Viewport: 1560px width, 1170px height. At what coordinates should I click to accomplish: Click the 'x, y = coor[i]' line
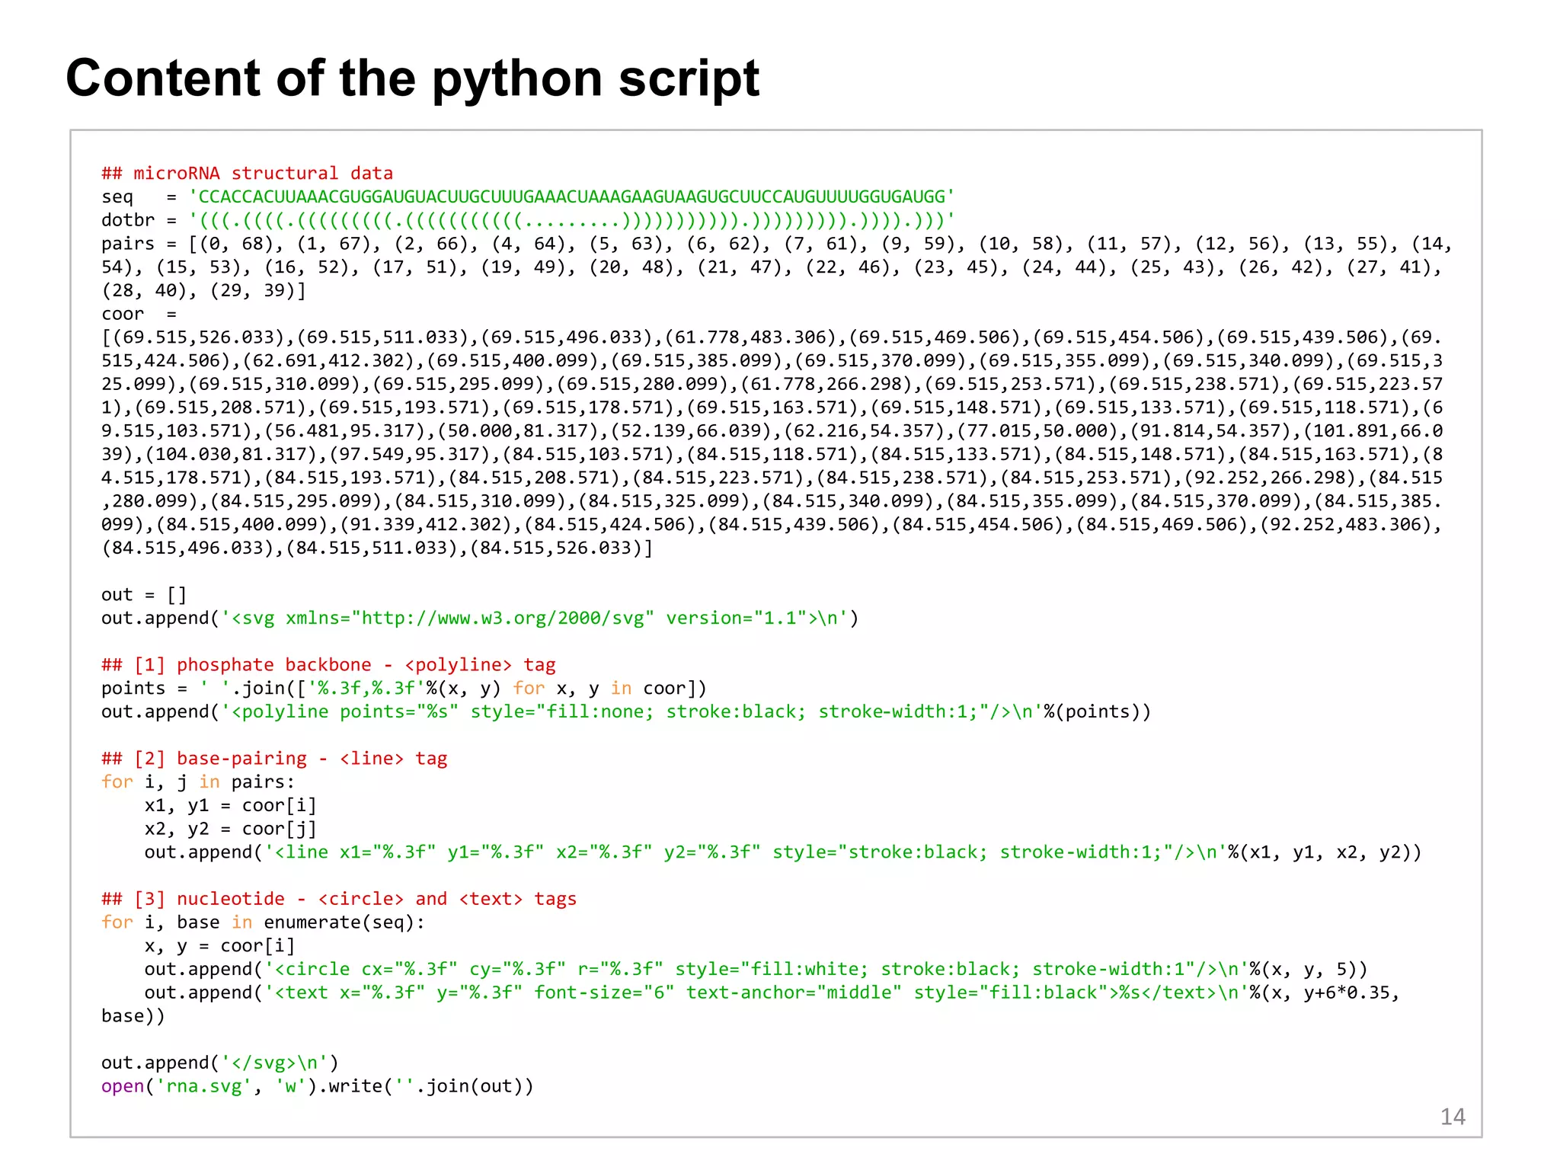219,946
